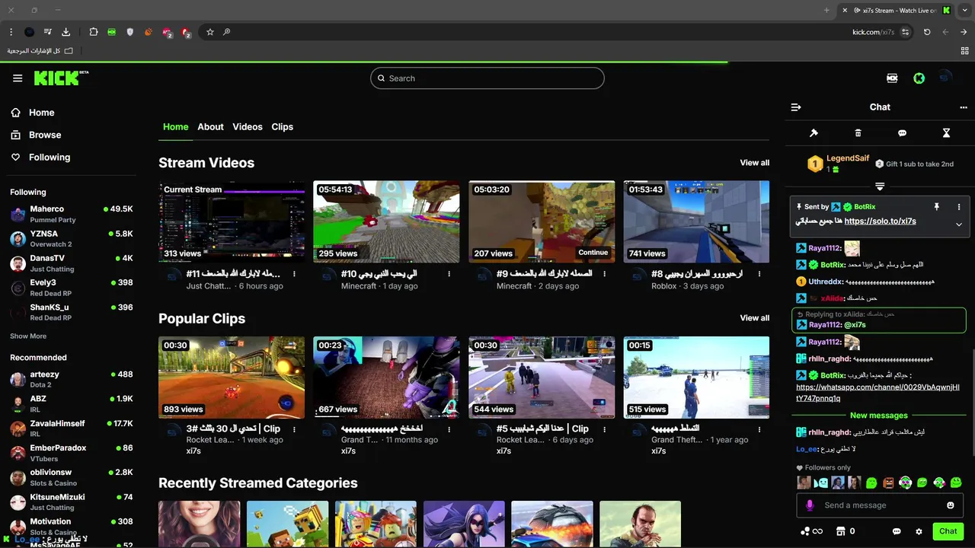The width and height of the screenshot is (975, 548).
Task: Open the solo.to/xi7s link in pinned message
Action: pyautogui.click(x=880, y=221)
